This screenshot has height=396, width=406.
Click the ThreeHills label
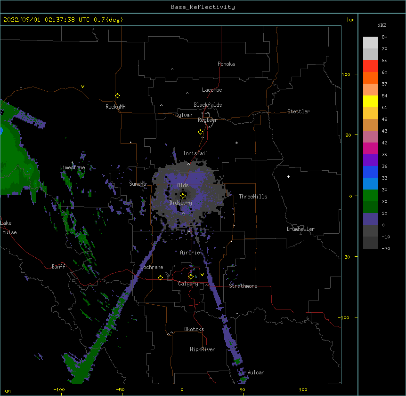pyautogui.click(x=253, y=197)
